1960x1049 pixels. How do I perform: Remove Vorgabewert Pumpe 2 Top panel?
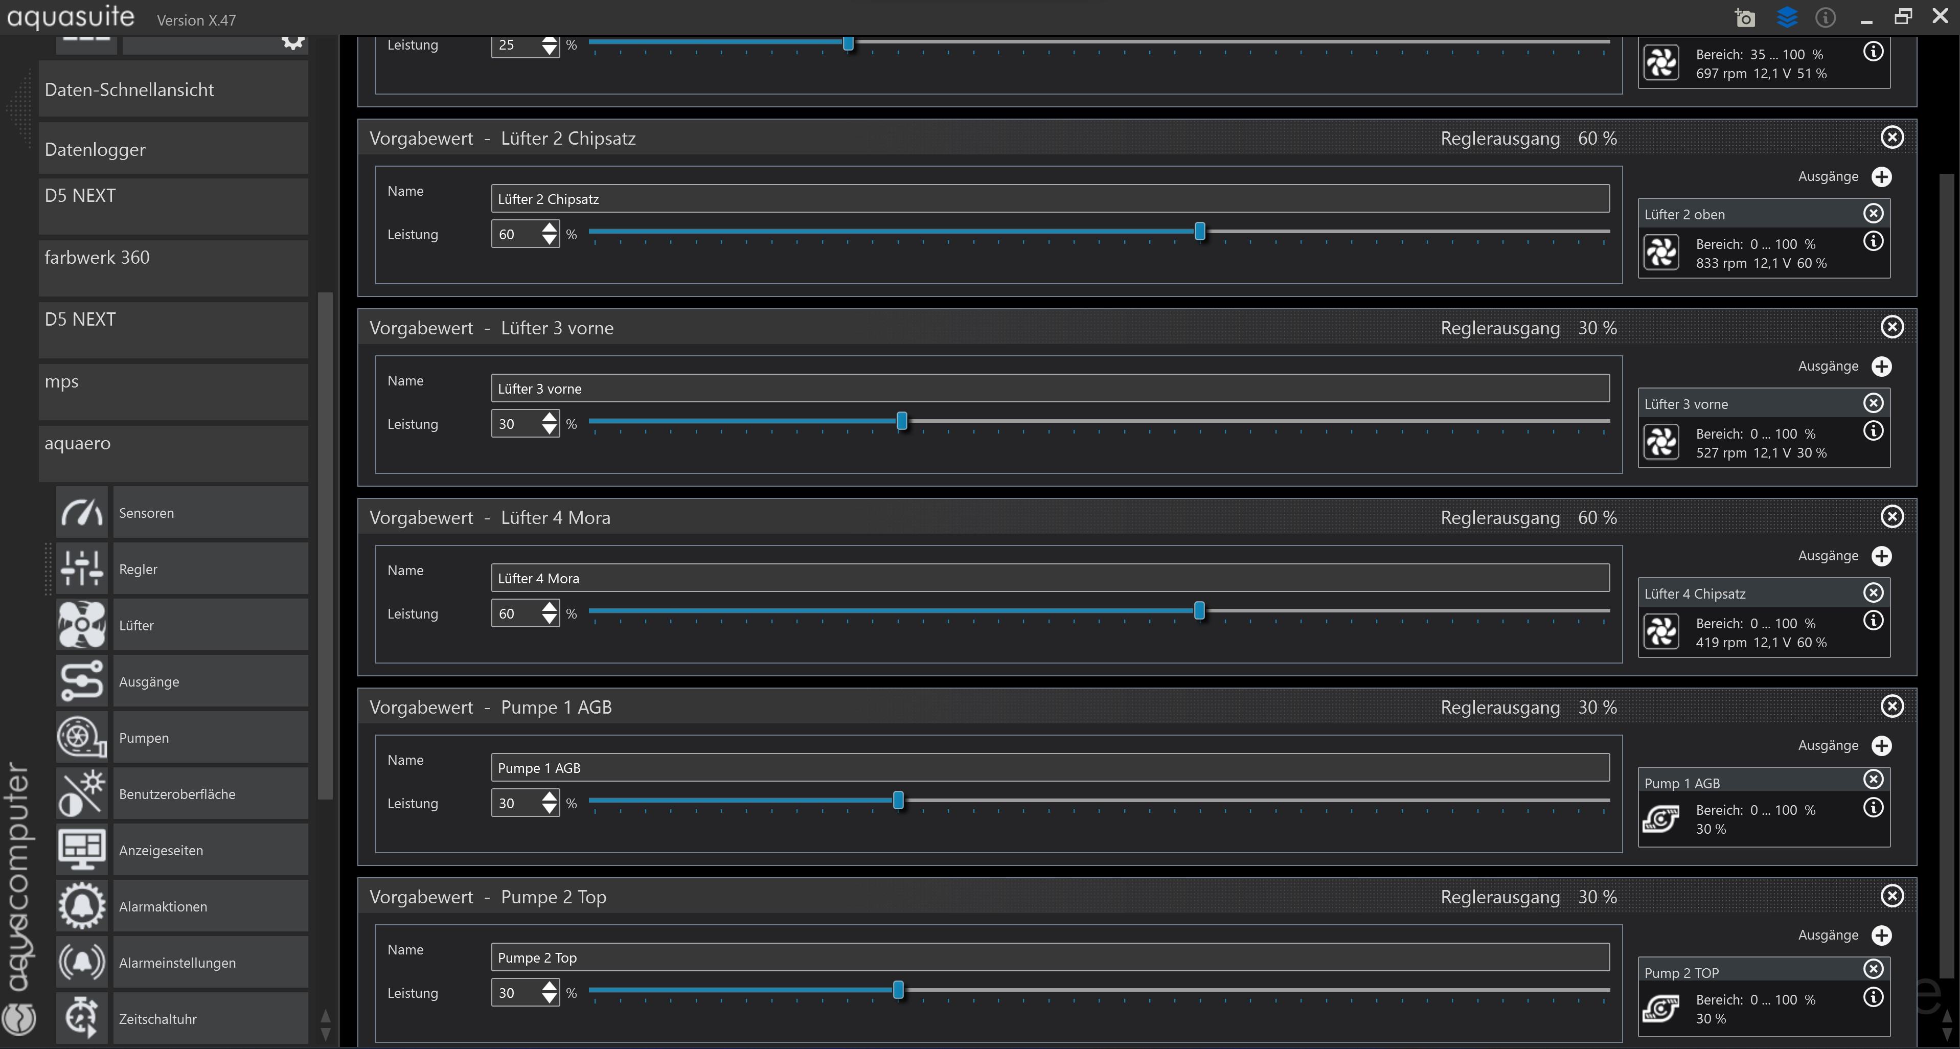pyautogui.click(x=1893, y=896)
